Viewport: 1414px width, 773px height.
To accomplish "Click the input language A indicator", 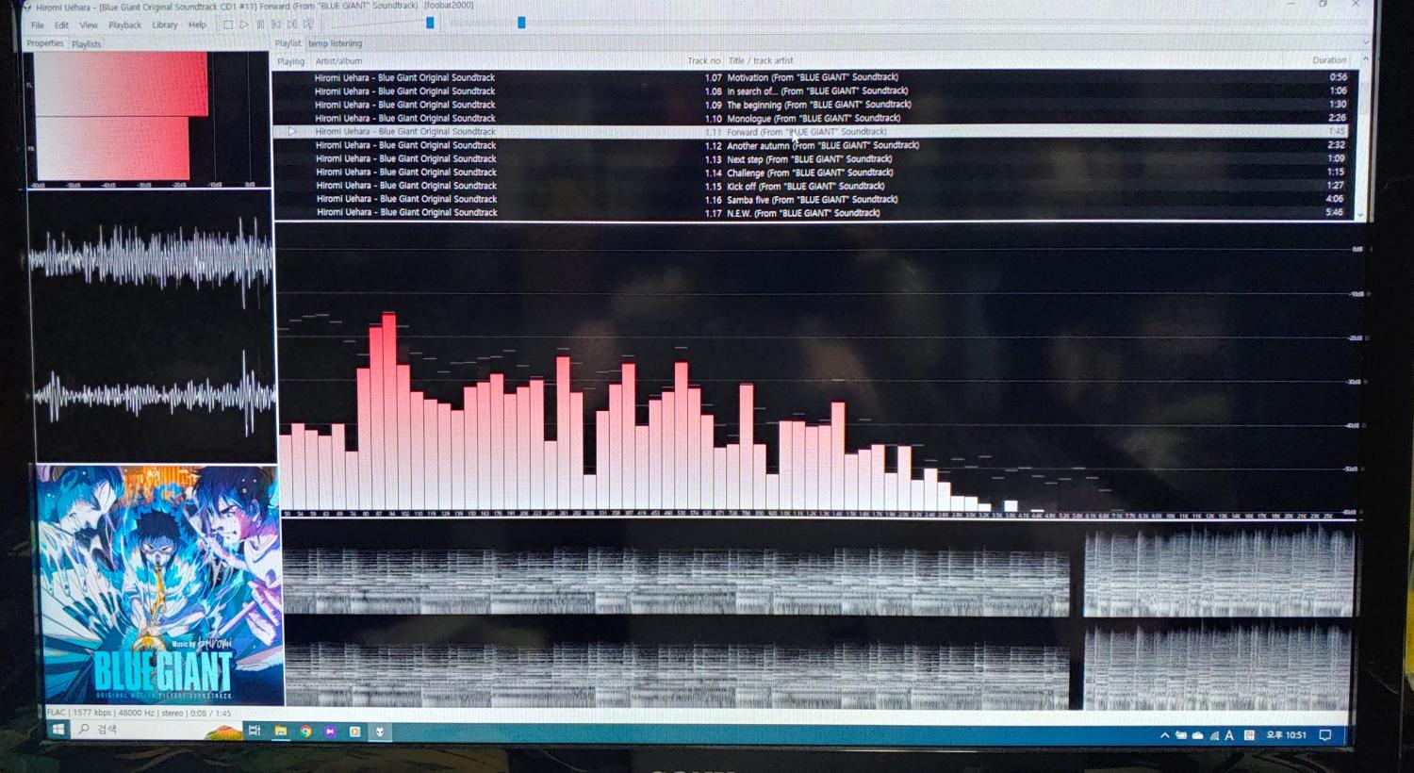I will pyautogui.click(x=1229, y=735).
